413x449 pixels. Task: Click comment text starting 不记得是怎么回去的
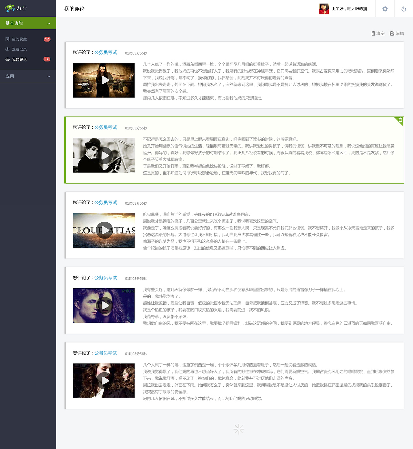[x=269, y=156]
